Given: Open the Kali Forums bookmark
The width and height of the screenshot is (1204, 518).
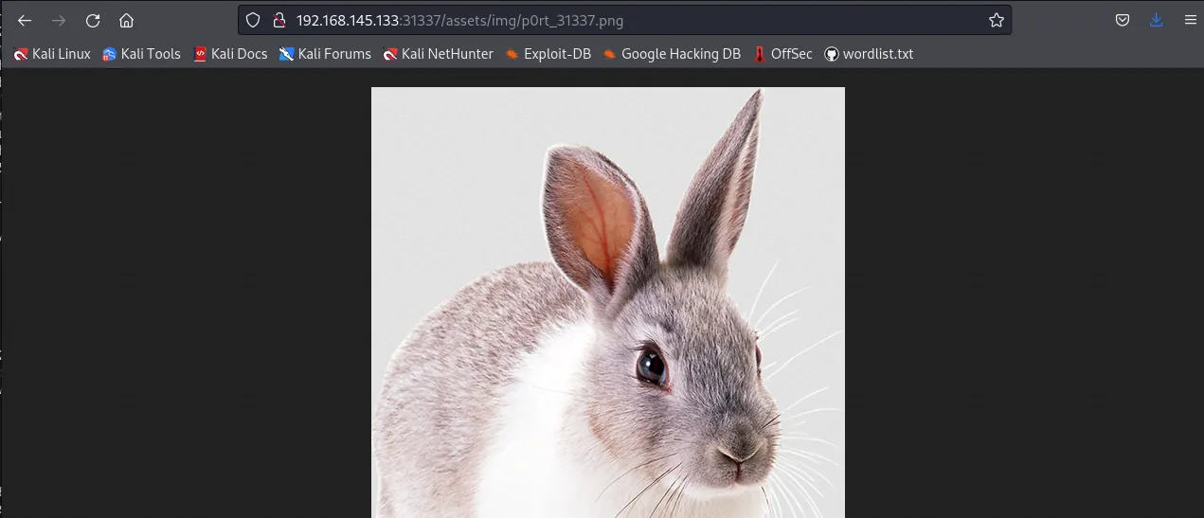Looking at the screenshot, I should [325, 54].
